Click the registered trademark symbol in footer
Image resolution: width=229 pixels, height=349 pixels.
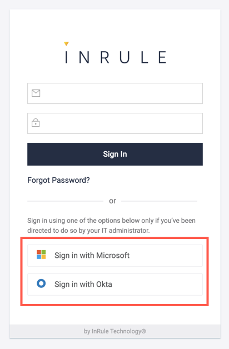(x=144, y=331)
